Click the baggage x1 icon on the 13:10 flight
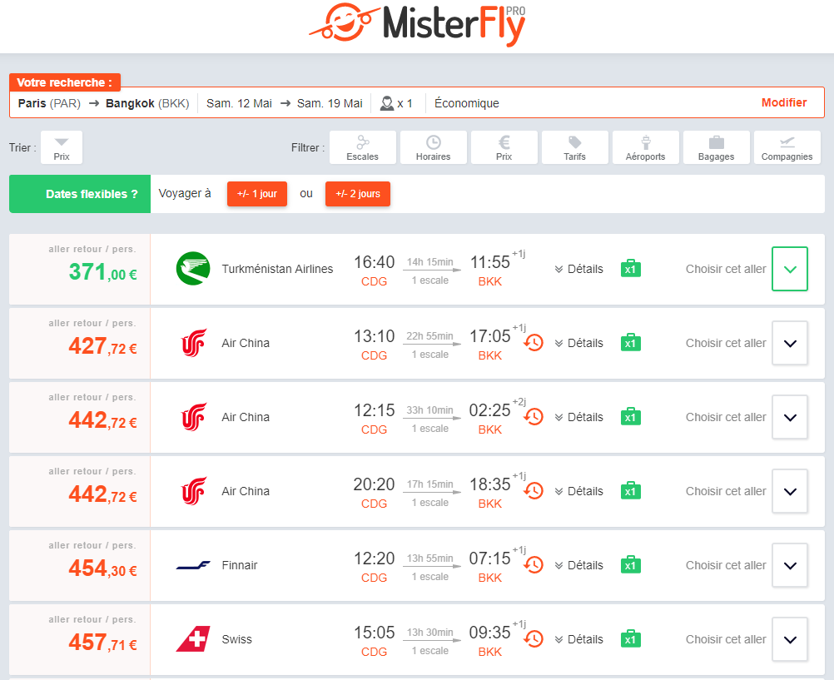The image size is (834, 680). (631, 342)
